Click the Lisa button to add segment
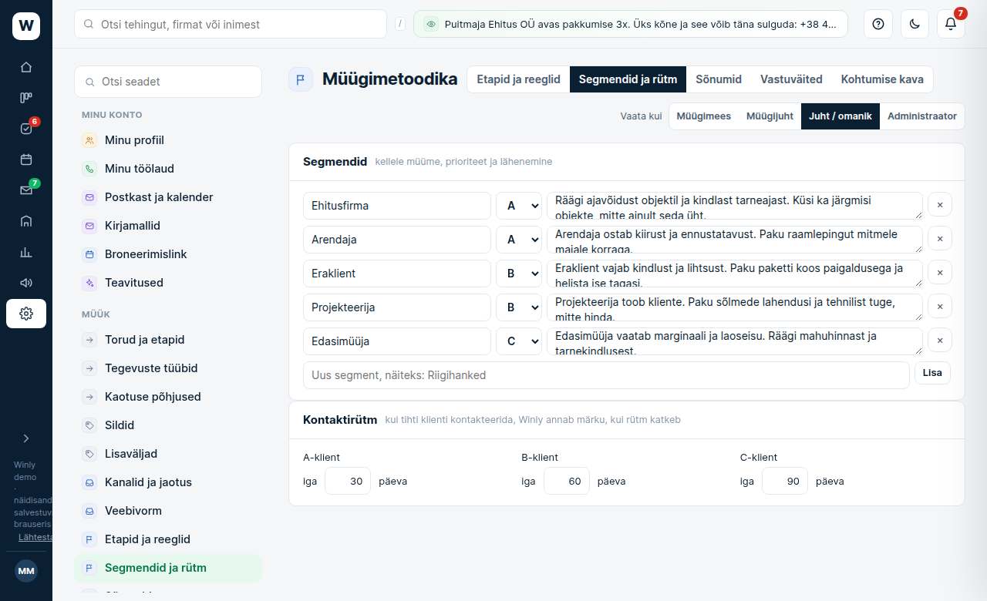This screenshot has width=987, height=601. pyautogui.click(x=932, y=373)
